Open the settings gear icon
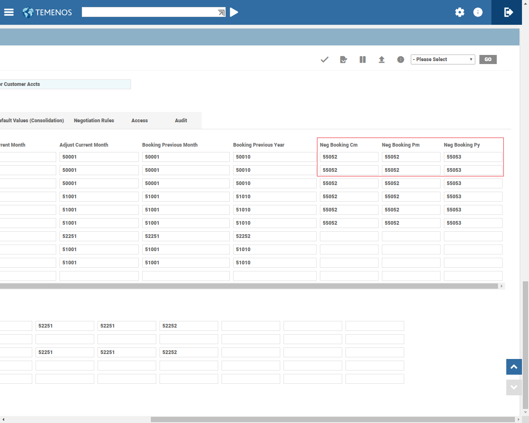This screenshot has width=529, height=423. (460, 12)
